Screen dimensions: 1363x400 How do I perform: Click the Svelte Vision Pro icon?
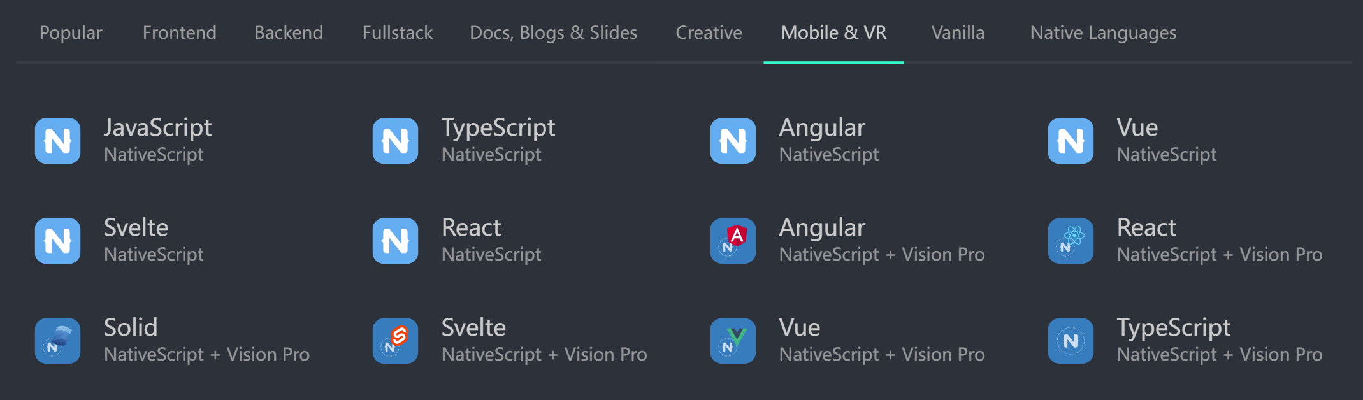396,341
